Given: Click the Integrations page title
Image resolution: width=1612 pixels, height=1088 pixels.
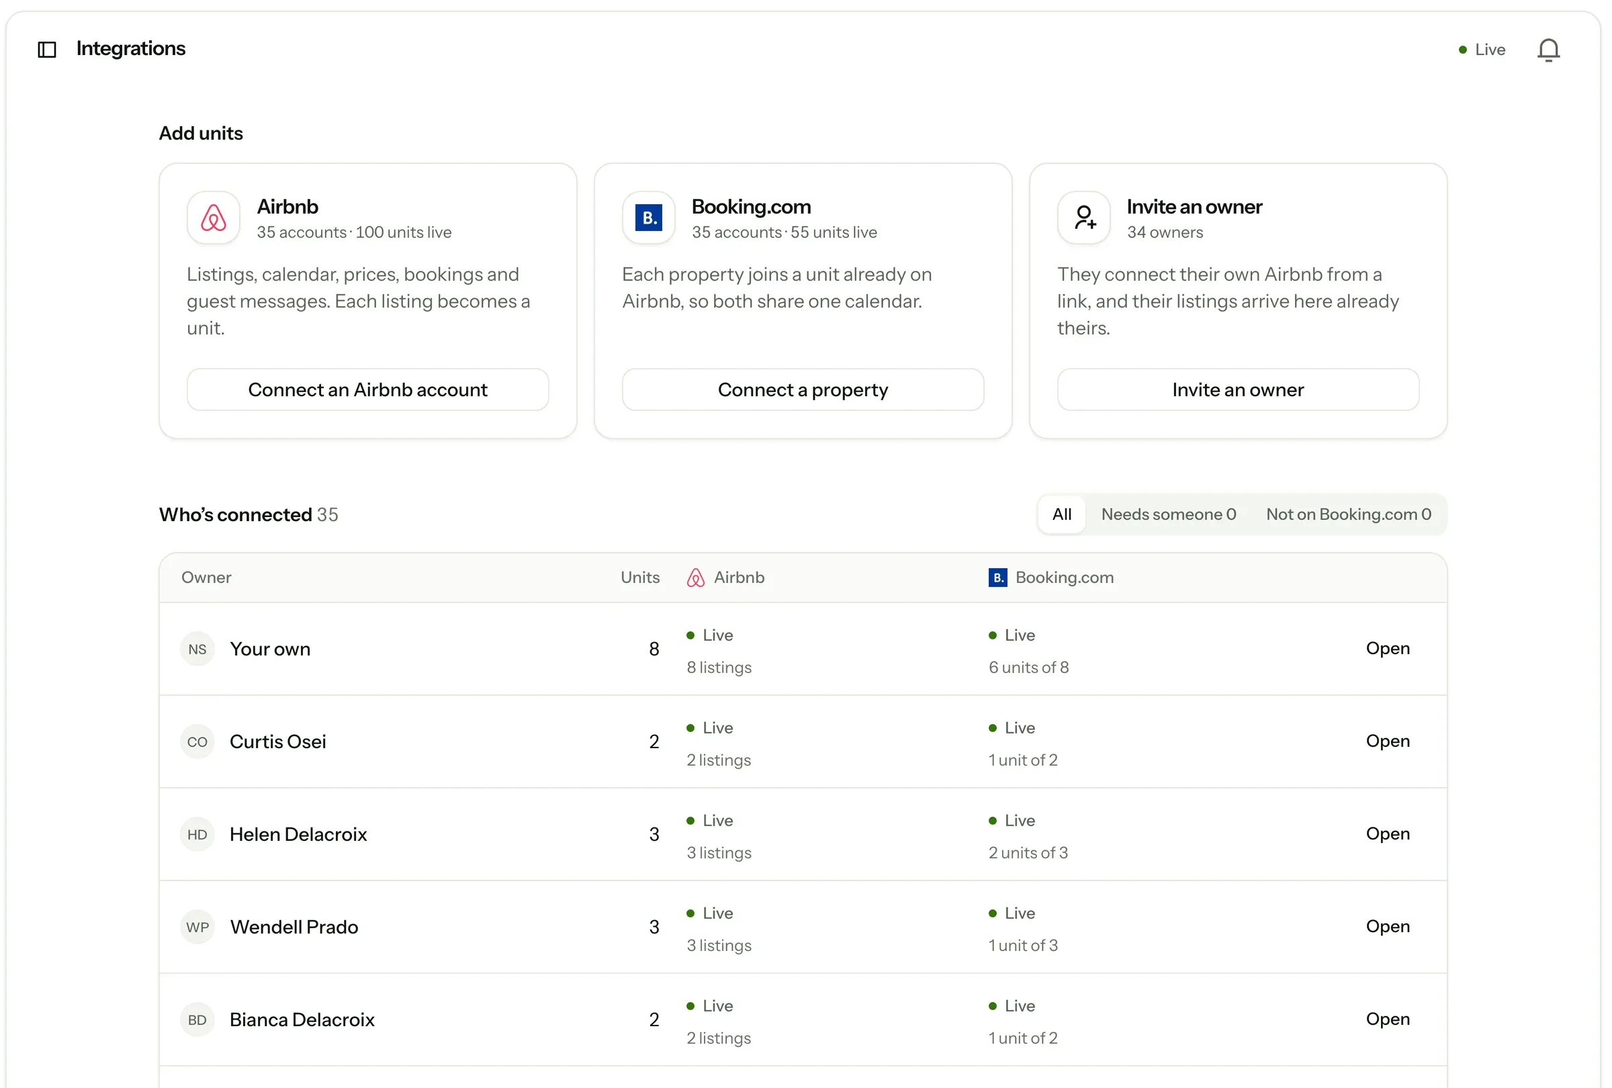Looking at the screenshot, I should (x=130, y=48).
